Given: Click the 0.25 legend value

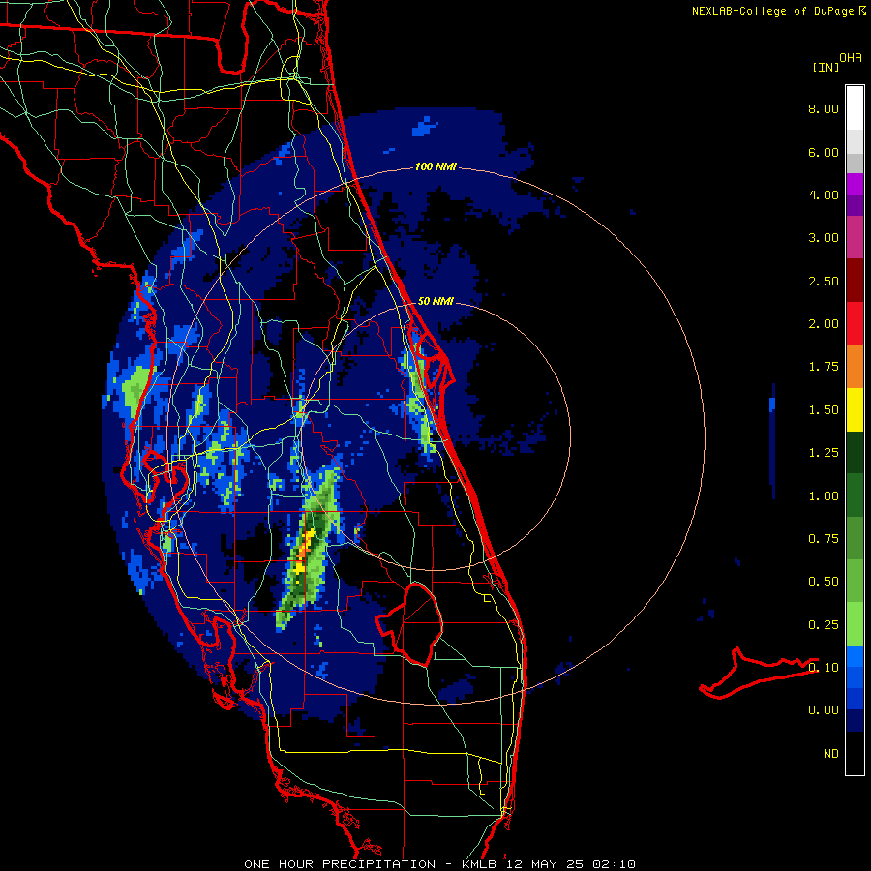Looking at the screenshot, I should (824, 625).
